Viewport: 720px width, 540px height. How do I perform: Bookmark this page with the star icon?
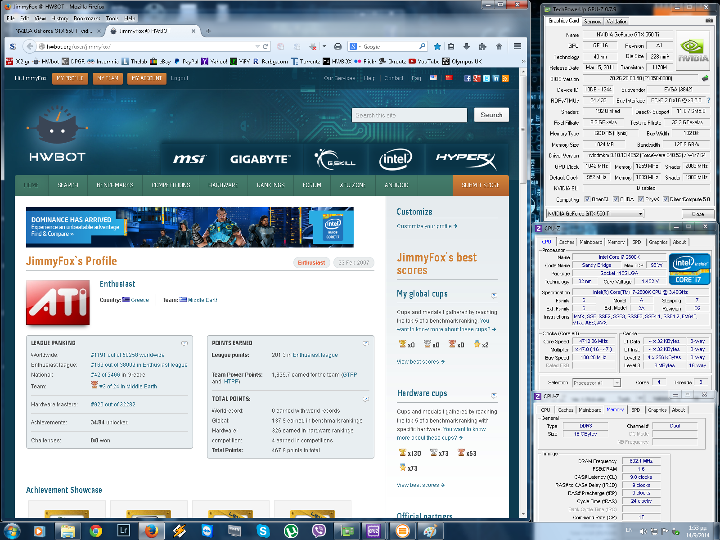(437, 46)
